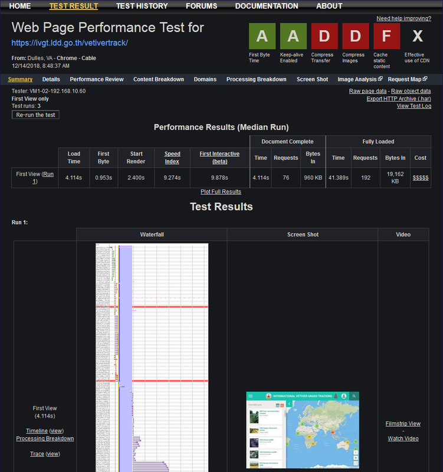
Task: Select the 19,162 KB bytes in cell
Action: 395,178
